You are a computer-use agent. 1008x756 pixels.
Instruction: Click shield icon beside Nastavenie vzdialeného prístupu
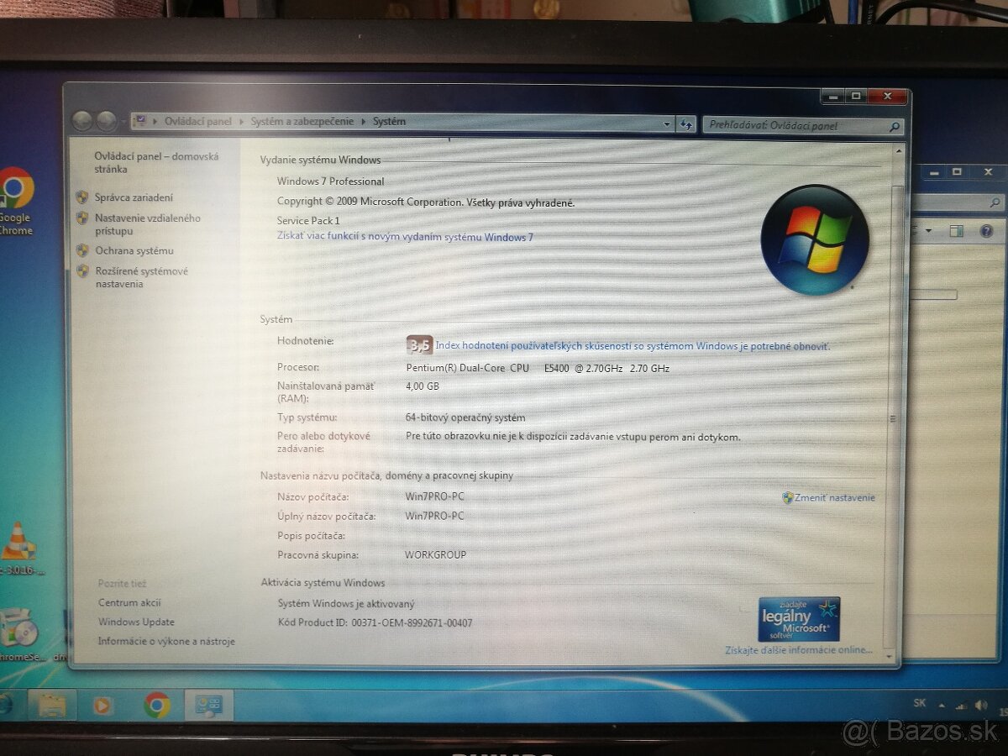pyautogui.click(x=81, y=218)
